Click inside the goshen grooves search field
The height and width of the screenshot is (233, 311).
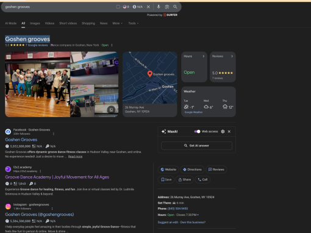coord(59,7)
